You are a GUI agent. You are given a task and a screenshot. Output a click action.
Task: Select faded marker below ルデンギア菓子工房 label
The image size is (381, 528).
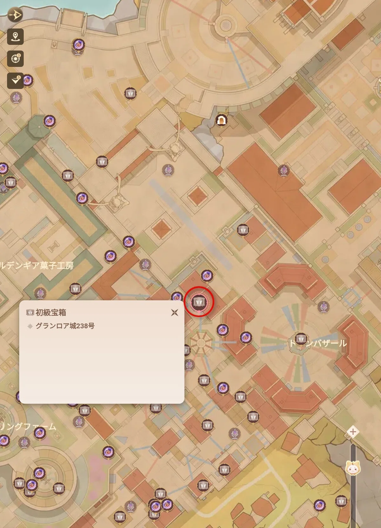tap(40, 293)
